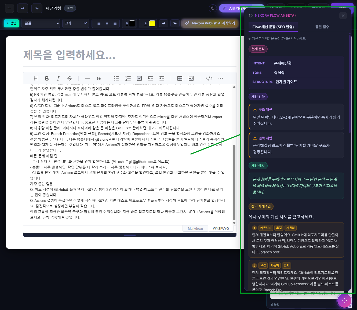Toggle bold formatting in editor toolbar

(47, 78)
